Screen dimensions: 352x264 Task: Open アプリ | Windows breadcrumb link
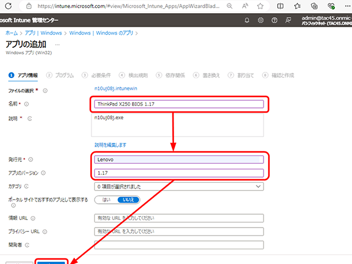43,33
